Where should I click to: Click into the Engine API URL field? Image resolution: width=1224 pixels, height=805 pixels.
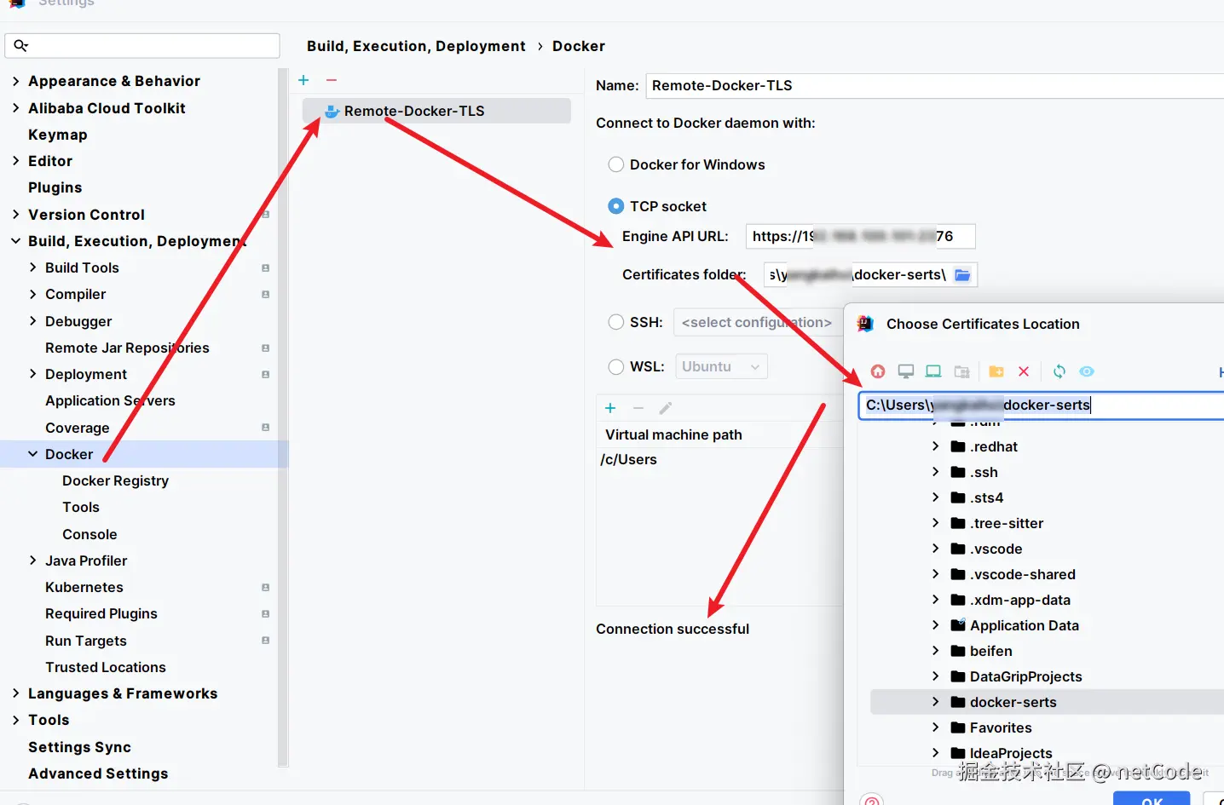pyautogui.click(x=860, y=236)
